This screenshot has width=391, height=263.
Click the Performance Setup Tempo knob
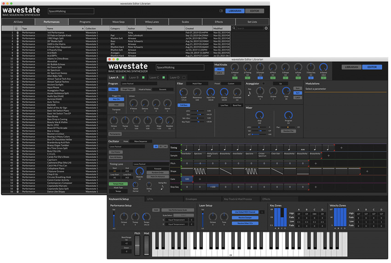tap(146, 216)
